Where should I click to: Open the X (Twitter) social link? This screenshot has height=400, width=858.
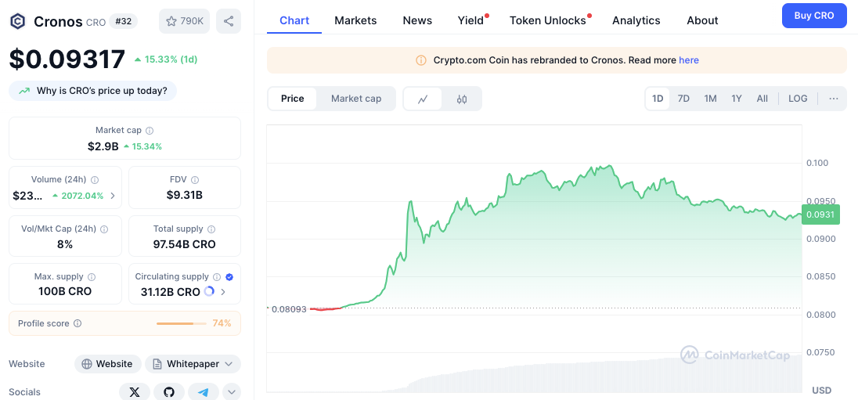(x=135, y=392)
